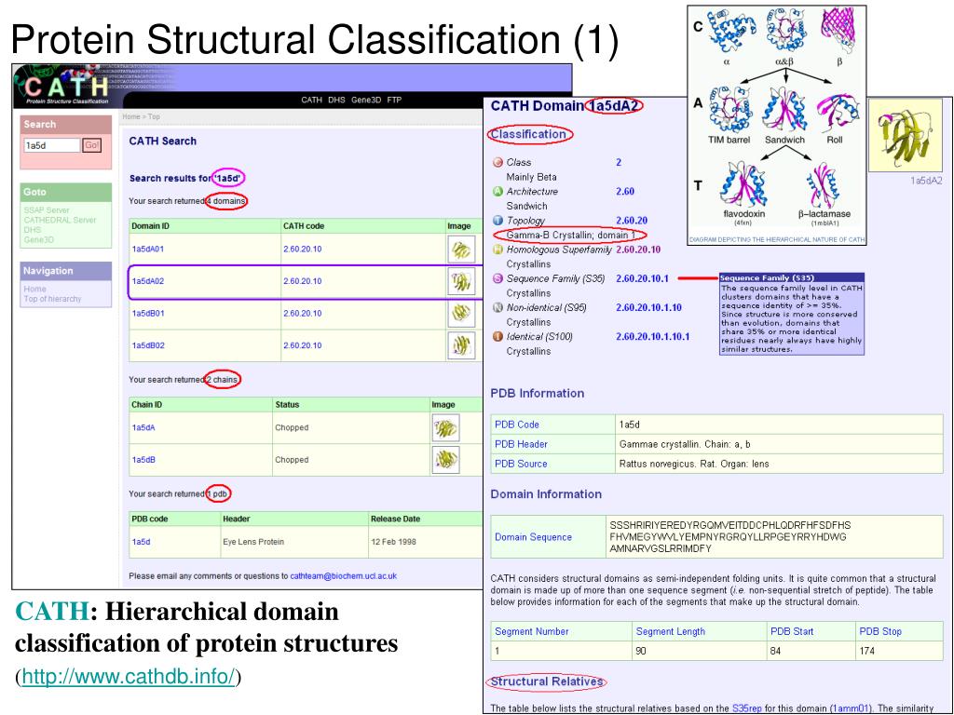Go to CATHEDRAL Server link
Viewport: 954px width, 715px height.
[x=60, y=220]
